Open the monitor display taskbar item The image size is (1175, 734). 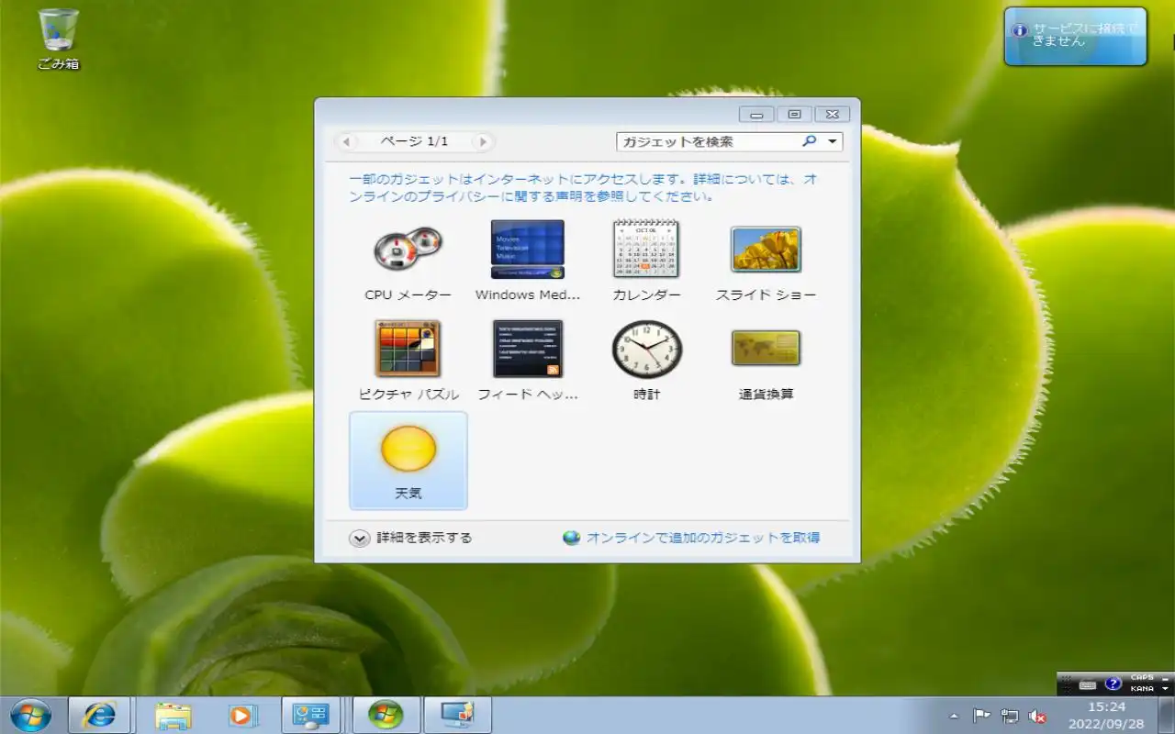(x=456, y=715)
